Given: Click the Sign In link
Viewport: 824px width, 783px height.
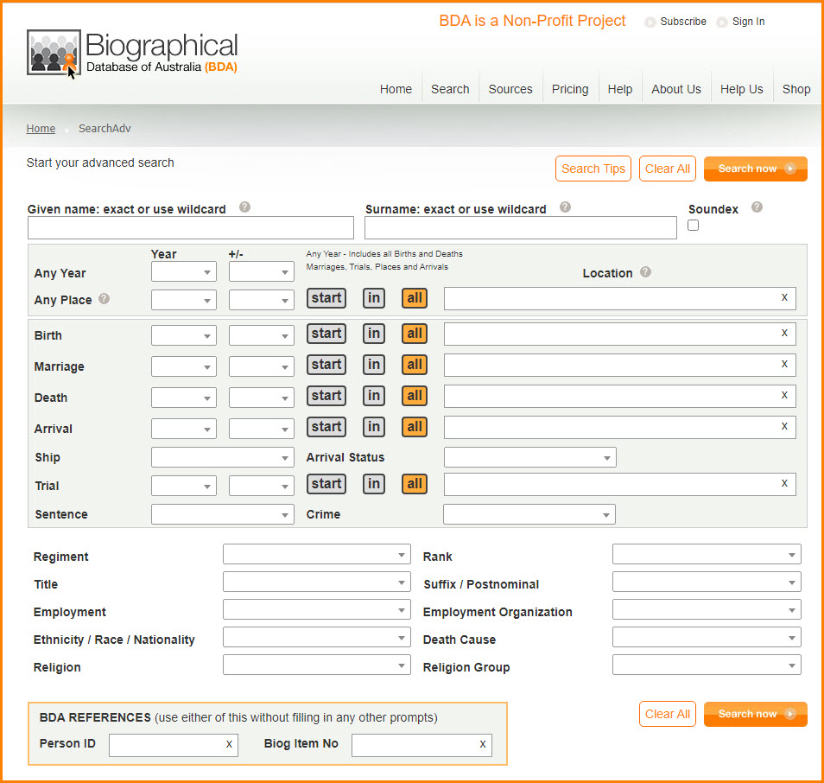Looking at the screenshot, I should [748, 22].
